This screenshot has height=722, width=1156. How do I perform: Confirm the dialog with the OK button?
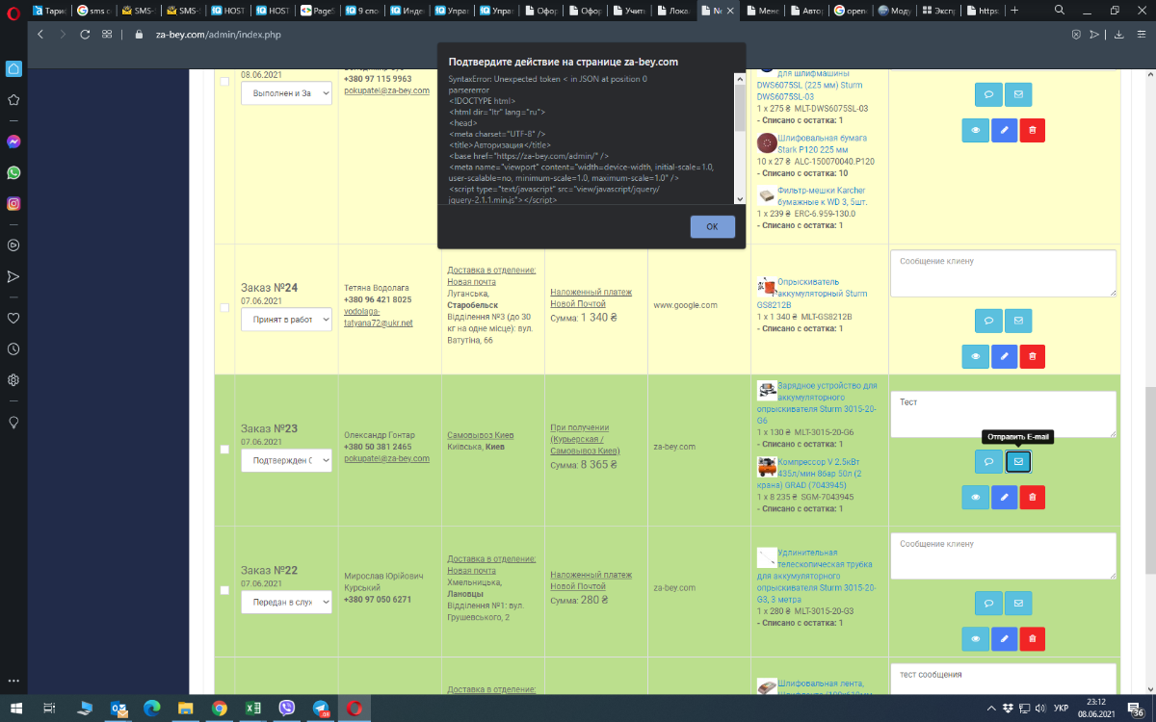(x=713, y=227)
